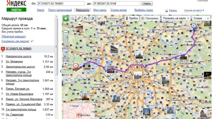Select the ruler distance tool
Image resolution: width=212 pixels, height=119 pixels.
79,18
